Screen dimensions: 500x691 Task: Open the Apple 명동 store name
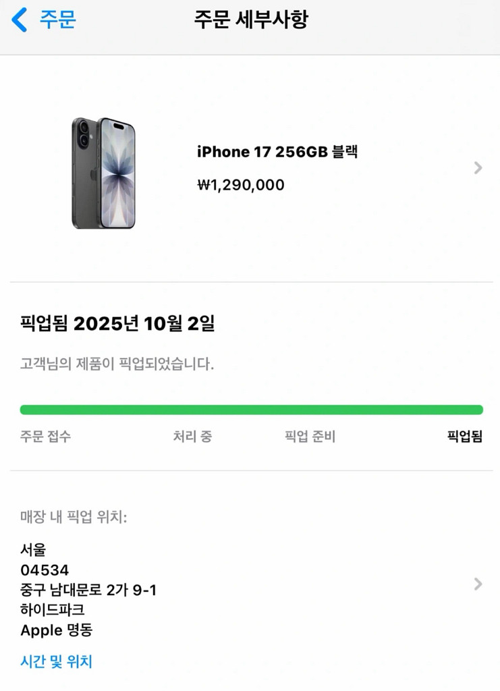(56, 630)
